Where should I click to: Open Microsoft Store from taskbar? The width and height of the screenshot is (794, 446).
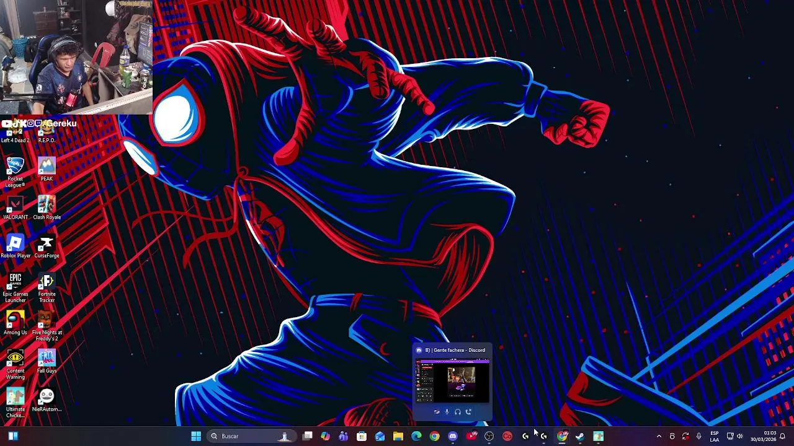362,436
